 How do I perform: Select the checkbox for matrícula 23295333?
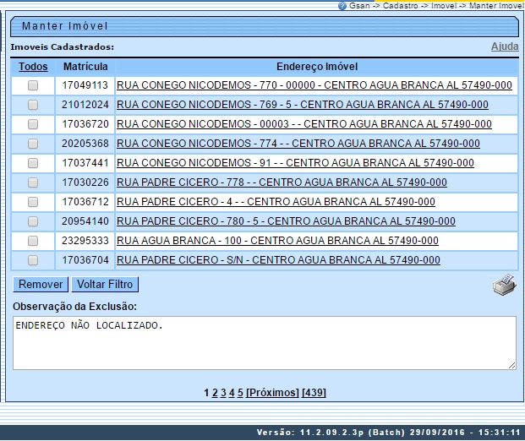point(33,241)
